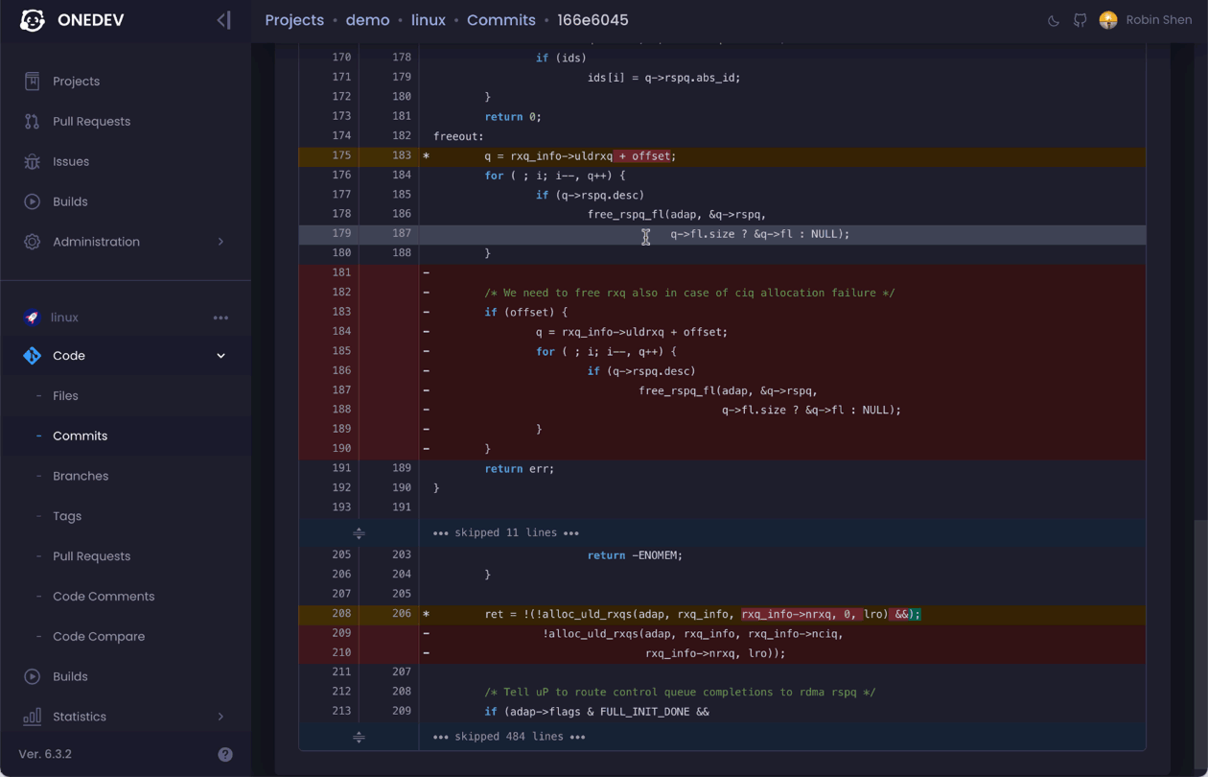Click old line number 175
This screenshot has width=1208, height=777.
341,155
